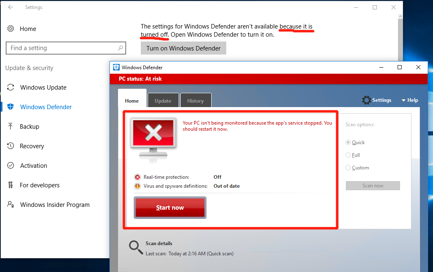
Task: Click the Home gear icon in Settings
Action: point(11,29)
